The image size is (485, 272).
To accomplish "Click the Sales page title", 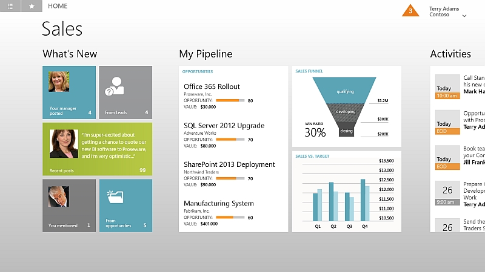I will coord(62,28).
